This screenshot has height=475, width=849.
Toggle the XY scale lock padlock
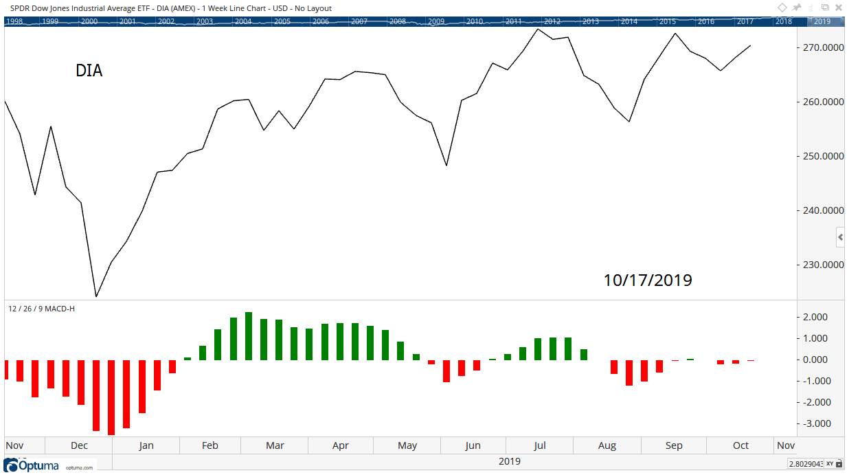(839, 464)
